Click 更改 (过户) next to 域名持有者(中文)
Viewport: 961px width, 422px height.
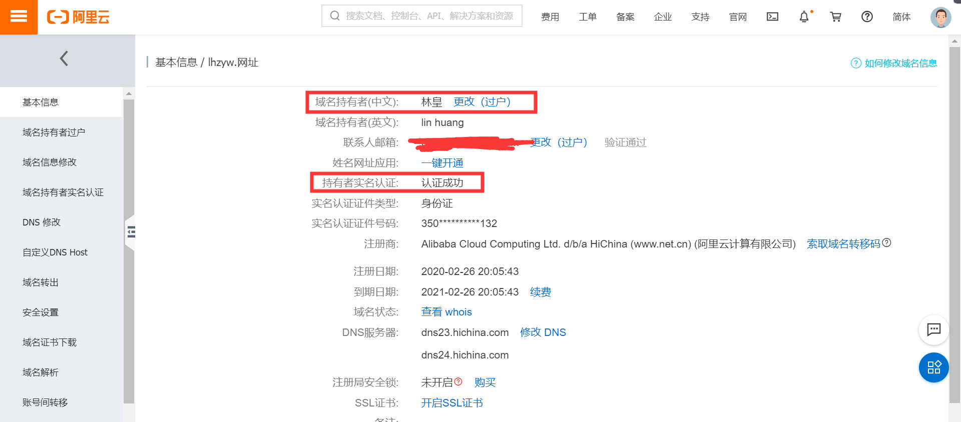pos(482,102)
